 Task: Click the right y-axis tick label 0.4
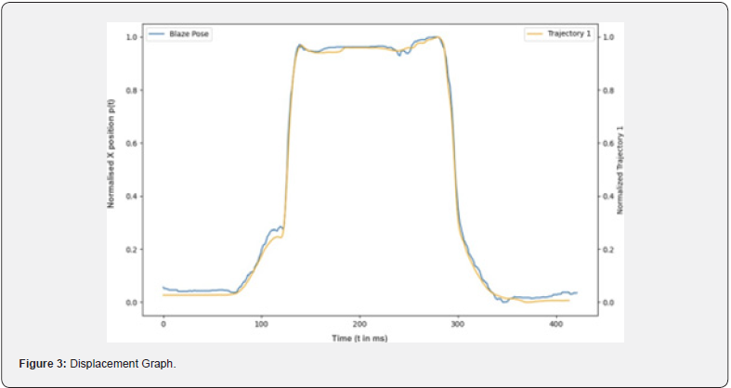607,197
